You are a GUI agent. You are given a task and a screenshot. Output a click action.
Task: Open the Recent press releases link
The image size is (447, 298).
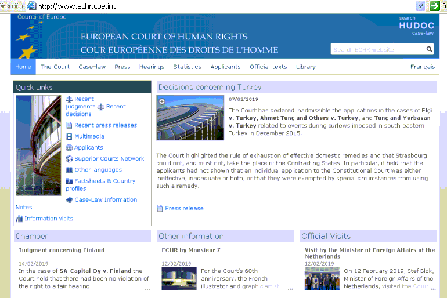tap(106, 125)
